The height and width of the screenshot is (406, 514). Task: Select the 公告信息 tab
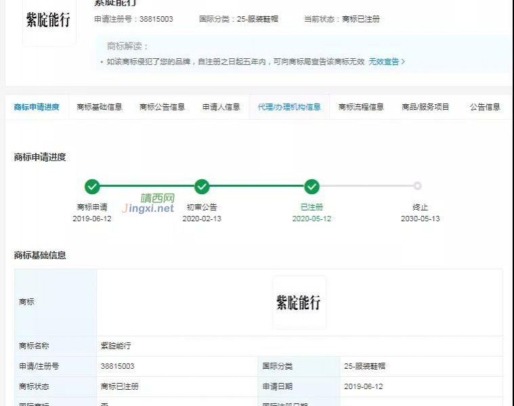485,107
